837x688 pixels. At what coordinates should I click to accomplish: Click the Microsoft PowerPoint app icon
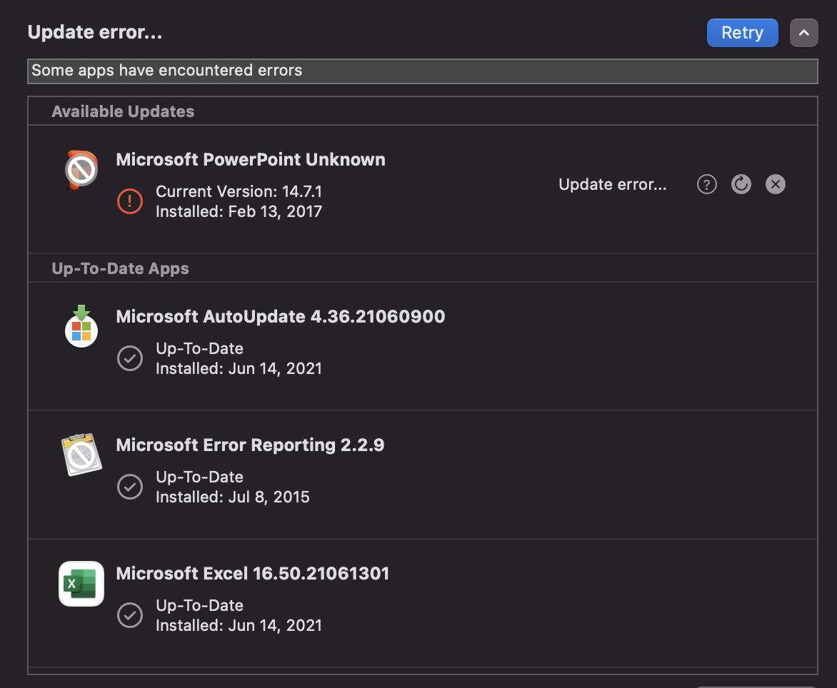point(81,169)
